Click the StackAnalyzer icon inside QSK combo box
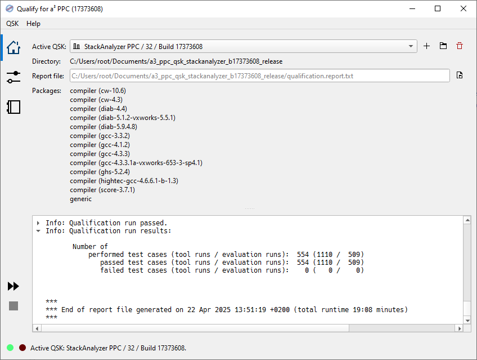The width and height of the screenshot is (477, 360). (x=76, y=46)
